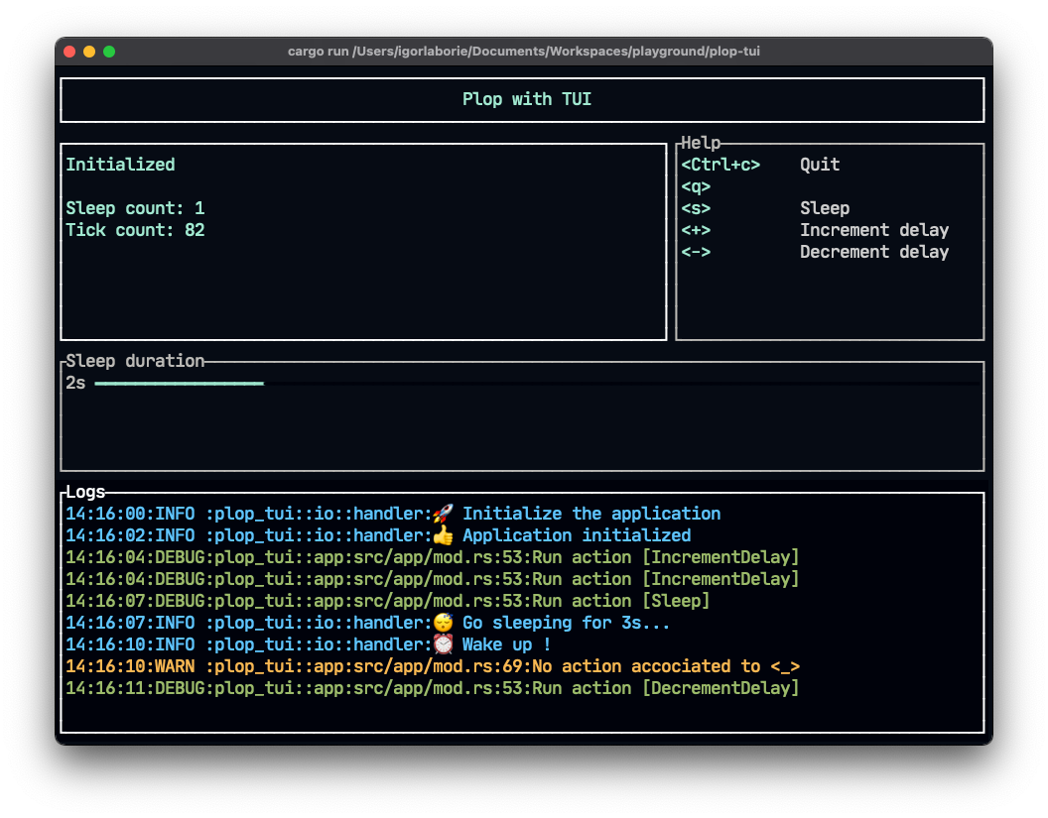Click the Increment delay help label
Viewport: 1048px width, 818px height.
[874, 230]
